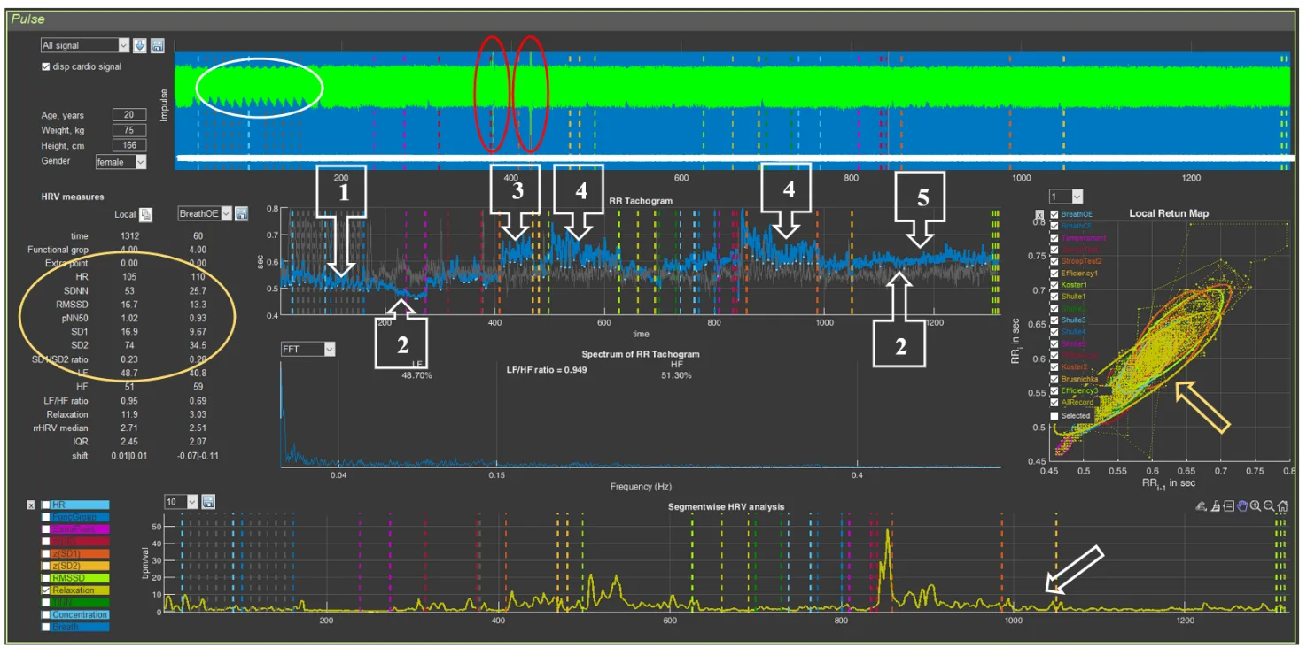Click the download arrow icon beside All signal
This screenshot has width=1307, height=648.
point(140,45)
